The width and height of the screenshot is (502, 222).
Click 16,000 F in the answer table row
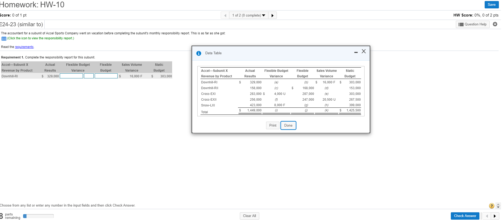tap(136, 76)
